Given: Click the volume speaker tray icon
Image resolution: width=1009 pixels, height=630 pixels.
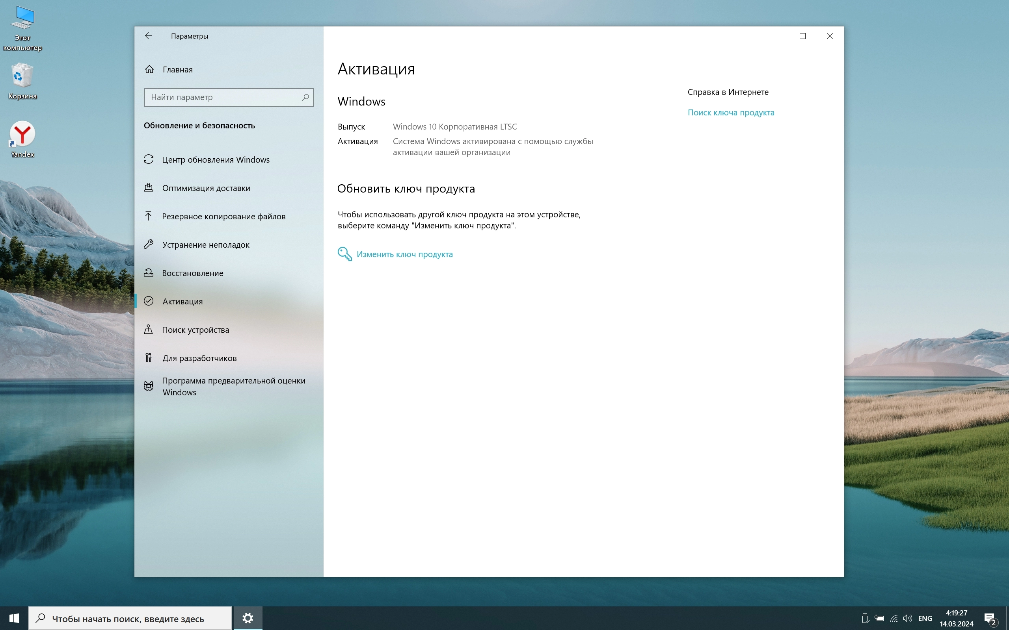Looking at the screenshot, I should point(907,618).
